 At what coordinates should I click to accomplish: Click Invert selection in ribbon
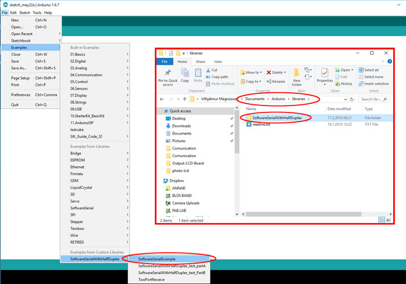point(374,84)
